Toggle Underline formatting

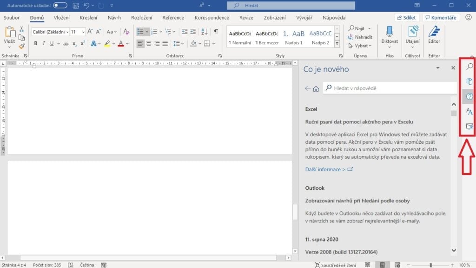pos(52,43)
